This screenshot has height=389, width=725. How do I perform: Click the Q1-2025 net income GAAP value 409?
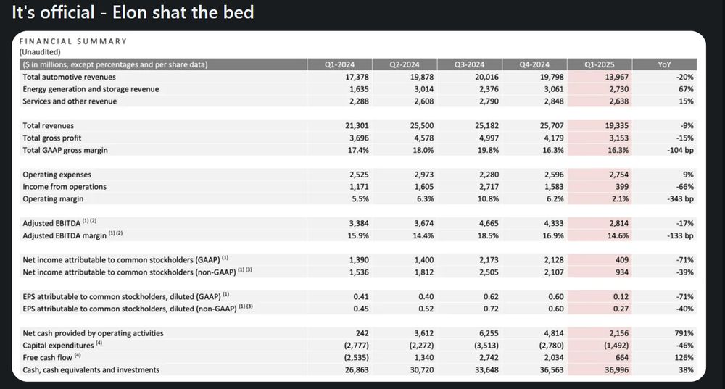(x=622, y=260)
